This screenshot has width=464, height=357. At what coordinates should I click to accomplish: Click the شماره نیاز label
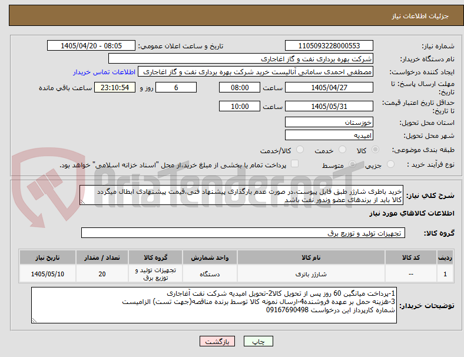(438, 46)
